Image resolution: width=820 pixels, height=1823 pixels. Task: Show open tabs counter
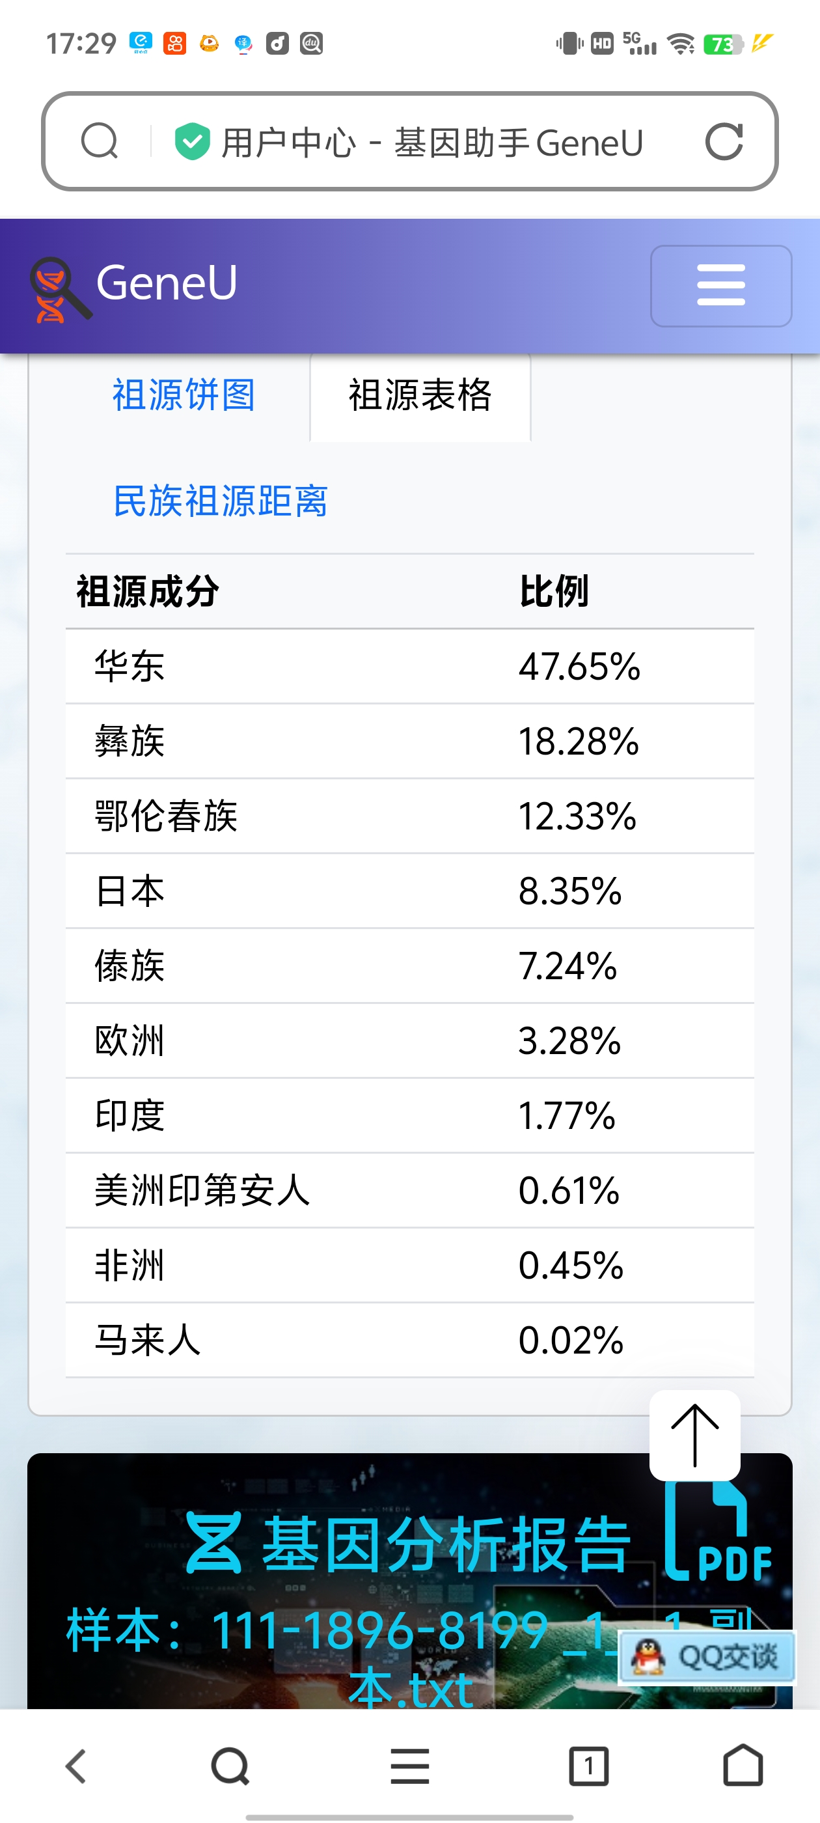(589, 1766)
